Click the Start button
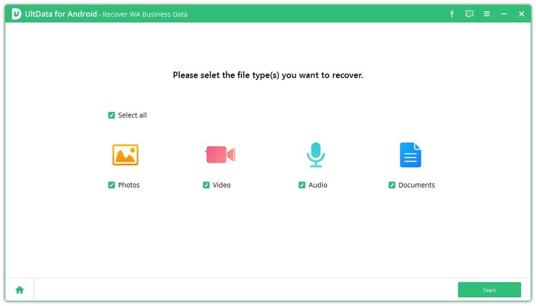Image resolution: width=536 pixels, height=306 pixels. [x=489, y=290]
